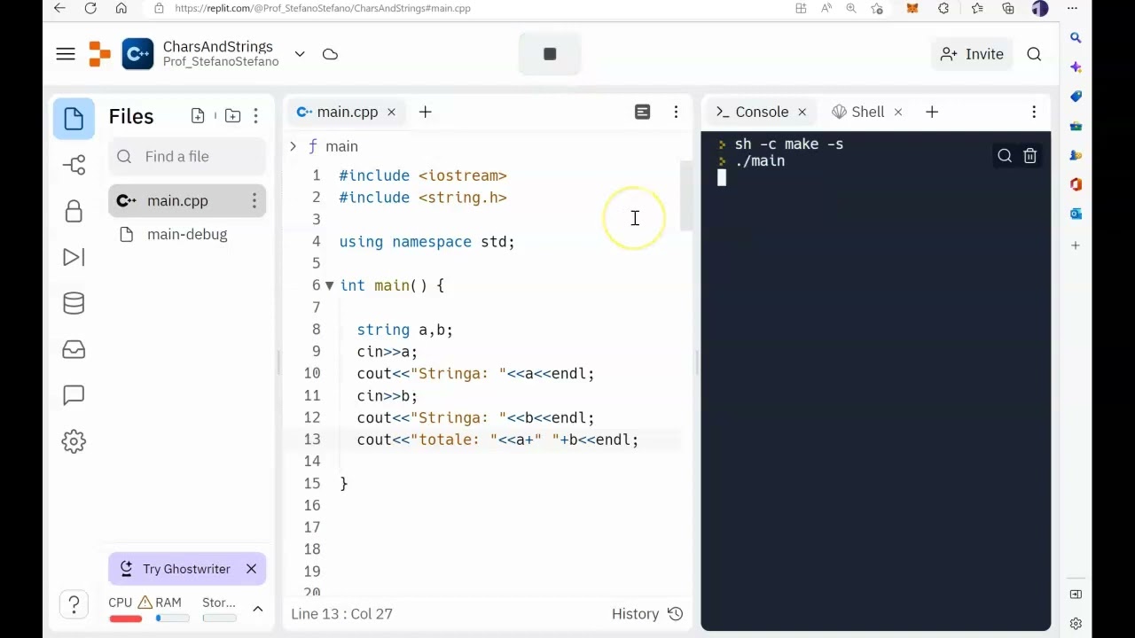Open Edge sidebar Outlook icon
1135x638 pixels.
click(1076, 214)
